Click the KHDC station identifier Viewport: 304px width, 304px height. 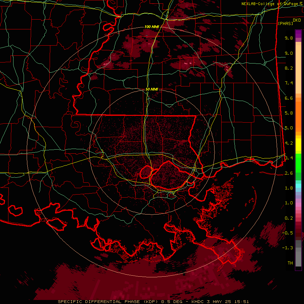[x=198, y=302]
